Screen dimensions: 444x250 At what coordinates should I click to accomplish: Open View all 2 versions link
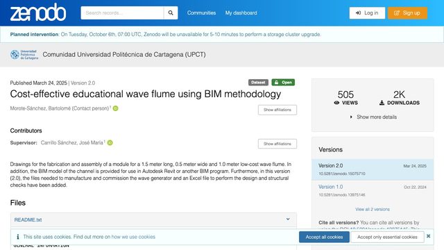[373, 209]
